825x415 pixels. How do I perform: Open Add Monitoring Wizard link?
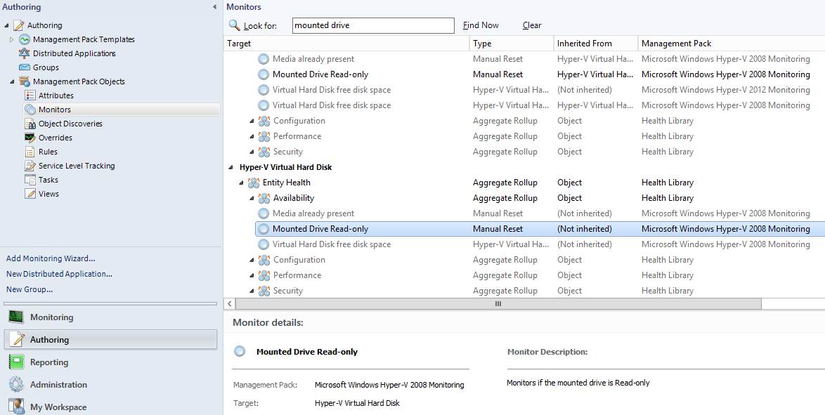click(51, 258)
